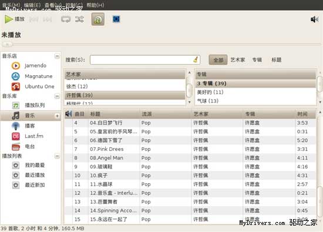This screenshot has width=323, height=232.
Task: Open Last.fm in sidebar
Action: tap(28, 136)
